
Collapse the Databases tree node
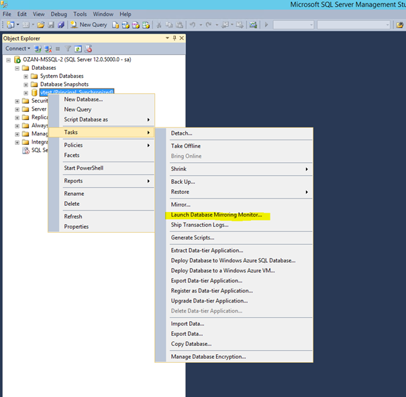point(17,68)
